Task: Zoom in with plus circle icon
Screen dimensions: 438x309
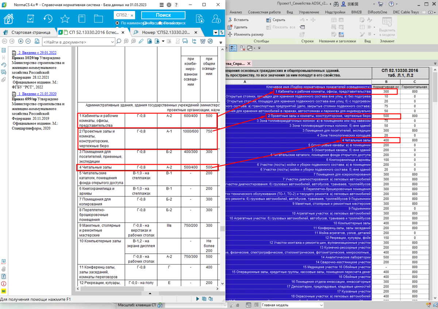Action: 21,41
